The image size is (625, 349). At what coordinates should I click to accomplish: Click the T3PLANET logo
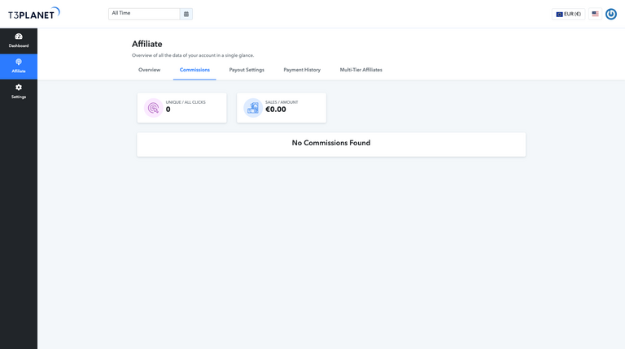pos(33,14)
